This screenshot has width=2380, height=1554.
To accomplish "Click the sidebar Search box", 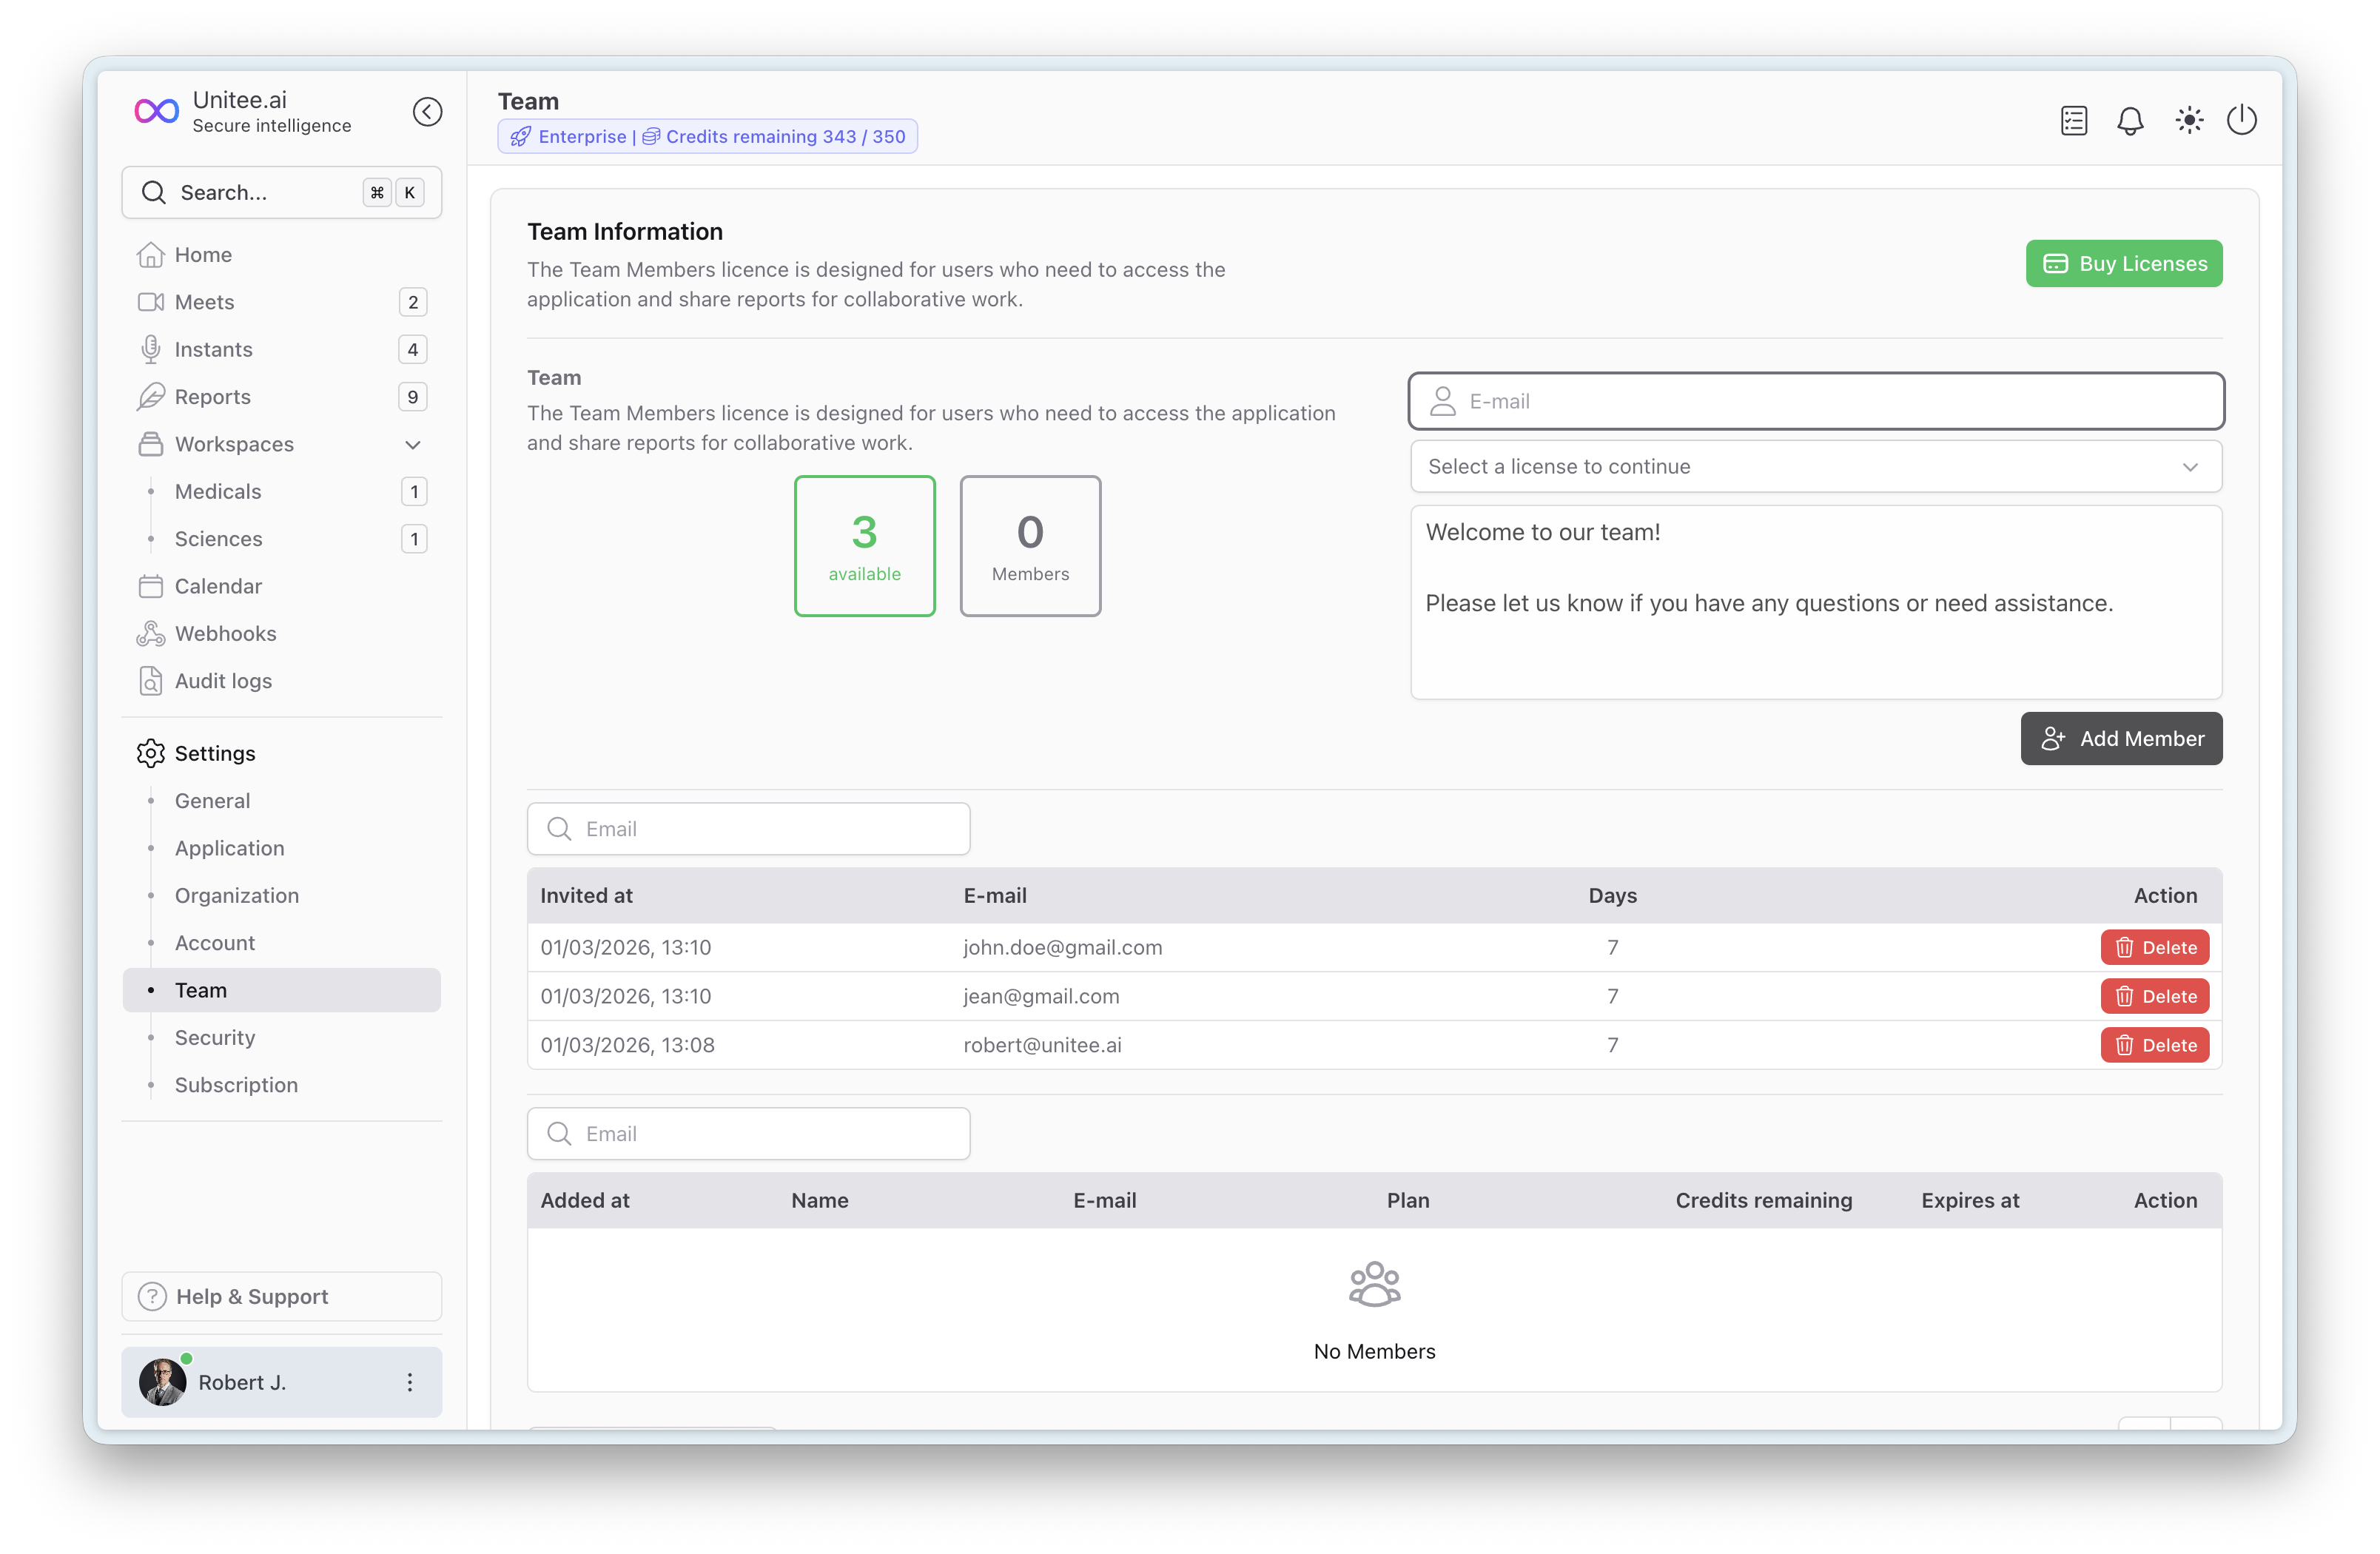I will [x=281, y=192].
